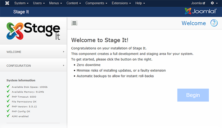Click the Welcome to Stage It! heading
Viewport: 222px width, 128px height.
coord(100,40)
